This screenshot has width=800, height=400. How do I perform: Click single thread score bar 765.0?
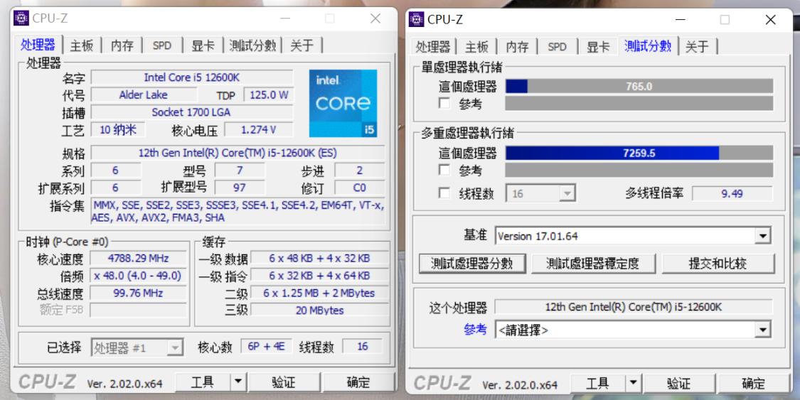point(639,86)
